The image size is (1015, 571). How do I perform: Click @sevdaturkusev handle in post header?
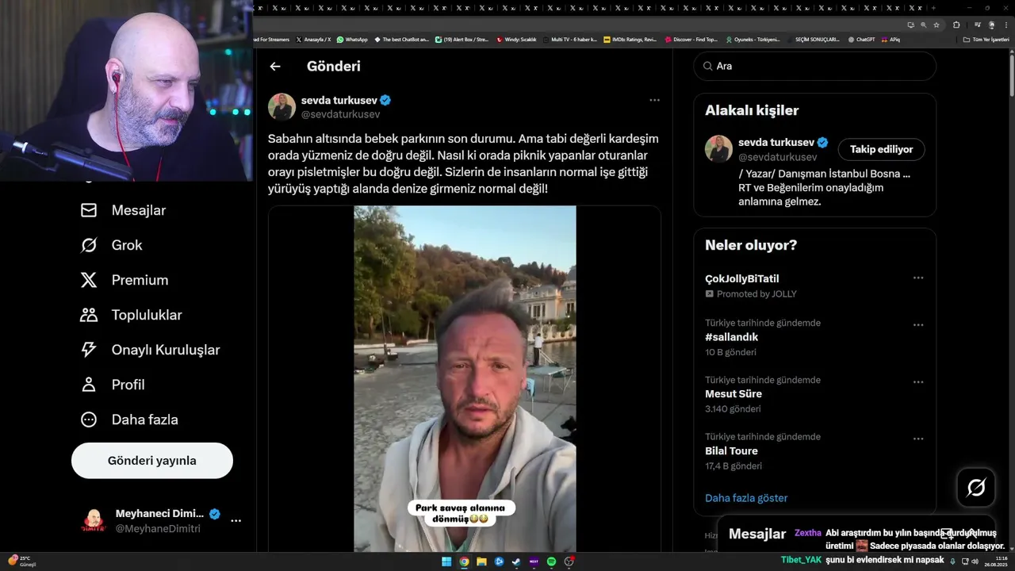click(x=340, y=115)
